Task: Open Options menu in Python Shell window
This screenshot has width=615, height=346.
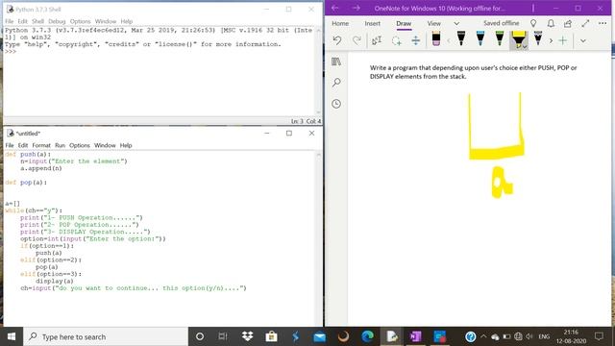Action: click(x=80, y=21)
